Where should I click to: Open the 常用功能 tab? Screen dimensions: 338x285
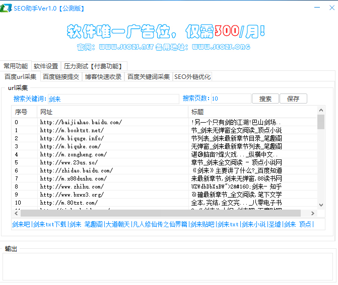tap(16, 66)
